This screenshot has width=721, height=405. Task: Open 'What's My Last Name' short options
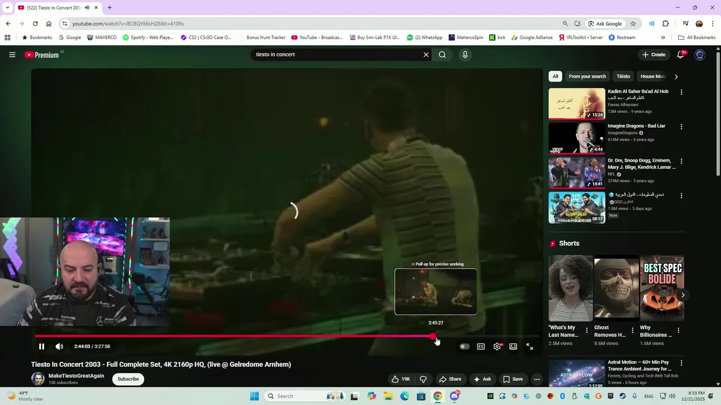coord(587,331)
